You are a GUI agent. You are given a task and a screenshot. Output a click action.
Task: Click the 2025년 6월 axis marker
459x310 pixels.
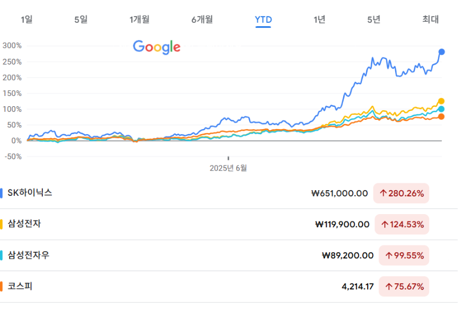pos(228,168)
